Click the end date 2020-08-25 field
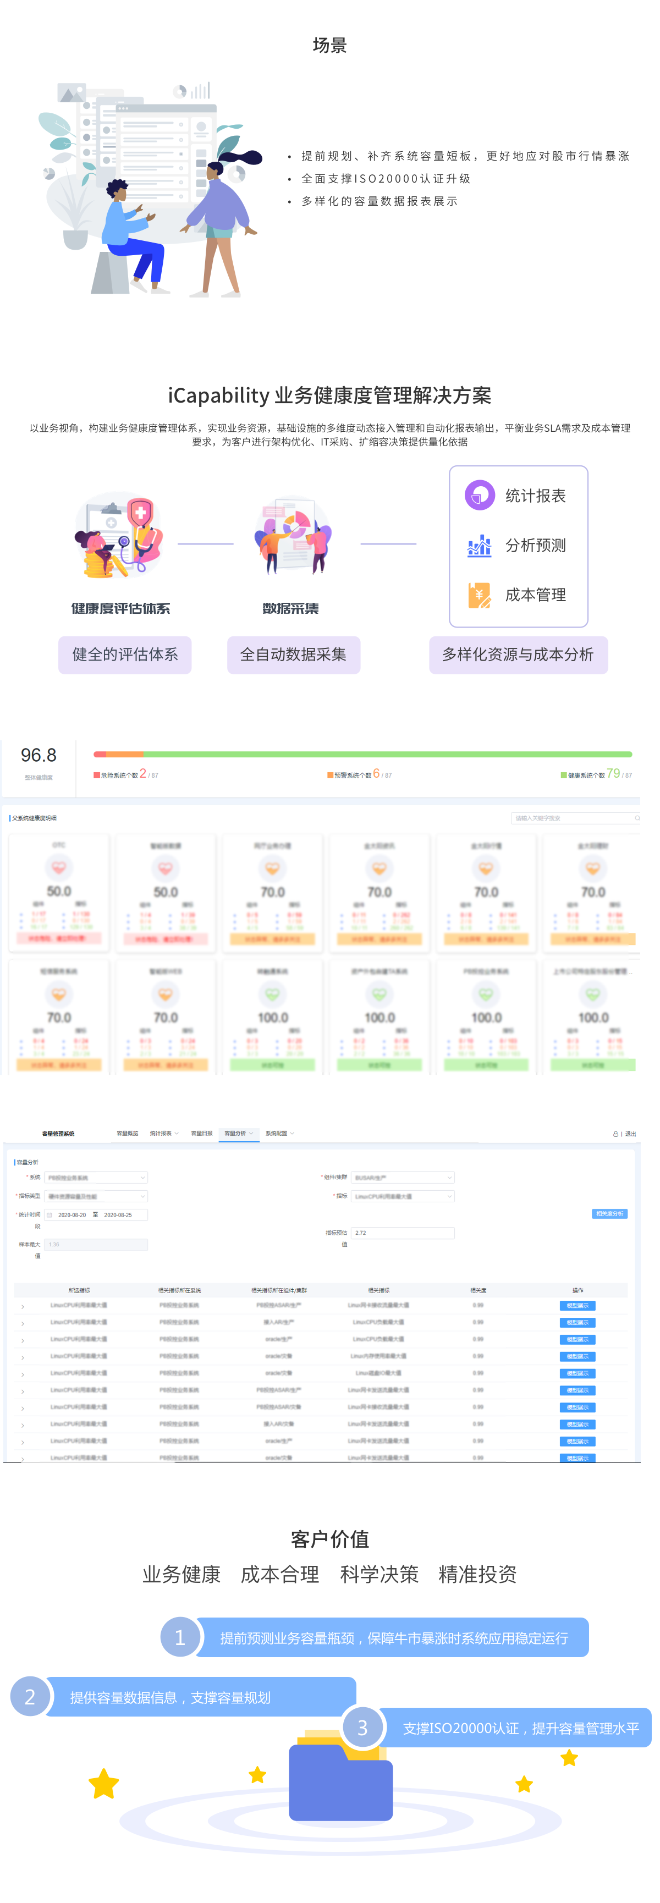The width and height of the screenshot is (660, 1903). click(118, 1214)
